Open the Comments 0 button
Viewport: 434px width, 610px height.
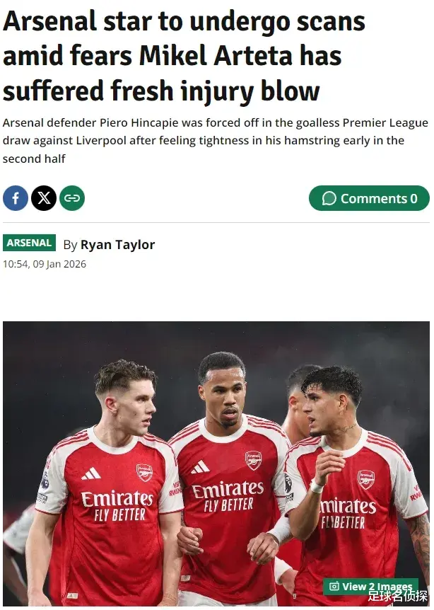pos(369,198)
